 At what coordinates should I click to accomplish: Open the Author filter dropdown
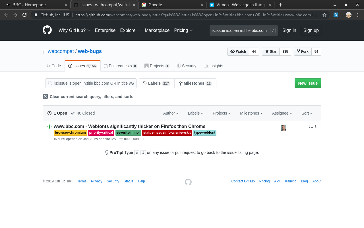[171, 113]
